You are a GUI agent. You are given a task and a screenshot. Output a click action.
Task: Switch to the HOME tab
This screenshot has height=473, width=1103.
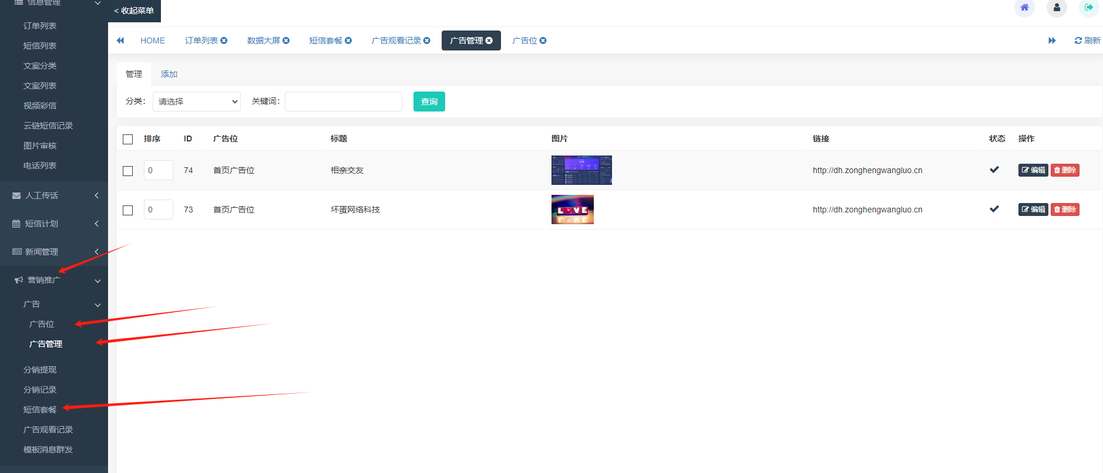click(153, 40)
